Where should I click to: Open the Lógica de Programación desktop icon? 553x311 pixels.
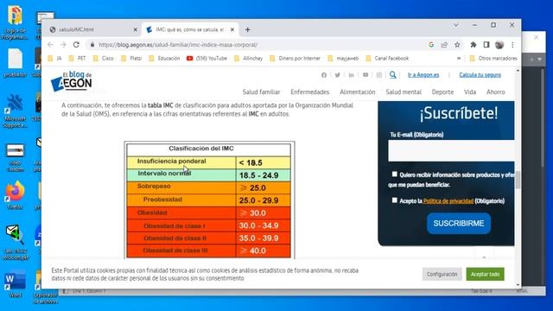point(15,22)
